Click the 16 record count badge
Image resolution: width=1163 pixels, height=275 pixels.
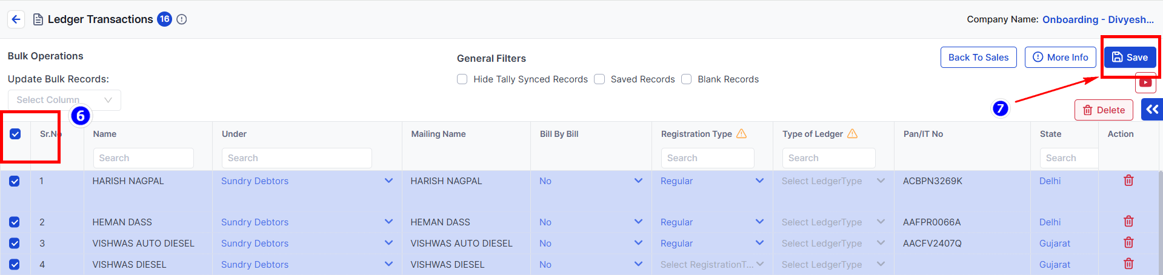pos(164,19)
